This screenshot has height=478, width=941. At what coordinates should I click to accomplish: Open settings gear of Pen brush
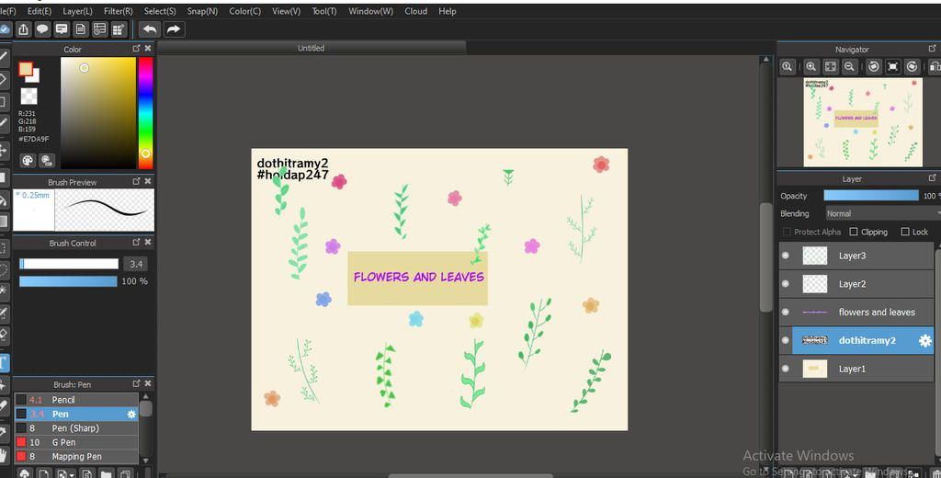[x=131, y=415]
